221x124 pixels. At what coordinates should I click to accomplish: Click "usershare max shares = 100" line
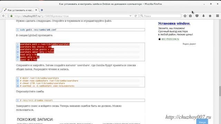(36, 47)
